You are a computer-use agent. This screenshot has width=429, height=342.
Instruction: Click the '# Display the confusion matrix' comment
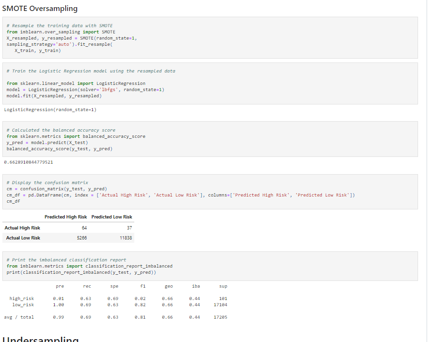(x=47, y=183)
